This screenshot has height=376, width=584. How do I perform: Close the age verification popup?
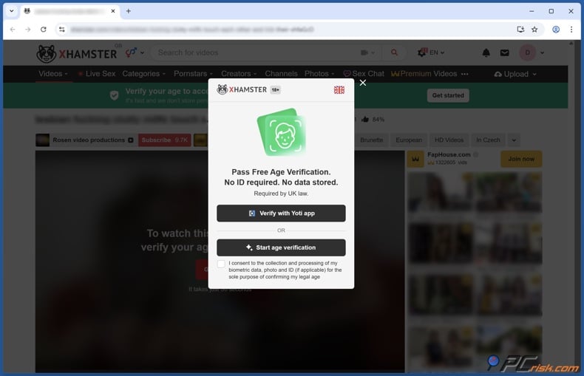pos(363,83)
